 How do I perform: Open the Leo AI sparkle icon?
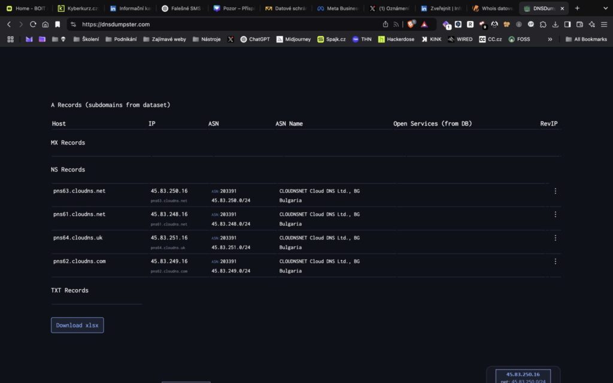tap(591, 24)
